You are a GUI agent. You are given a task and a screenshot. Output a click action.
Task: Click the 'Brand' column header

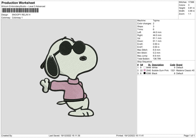click(x=179, y=65)
